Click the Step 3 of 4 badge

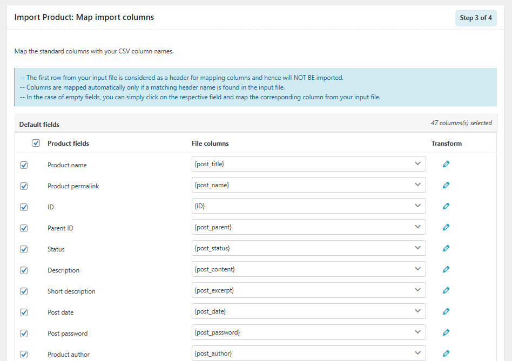click(476, 17)
